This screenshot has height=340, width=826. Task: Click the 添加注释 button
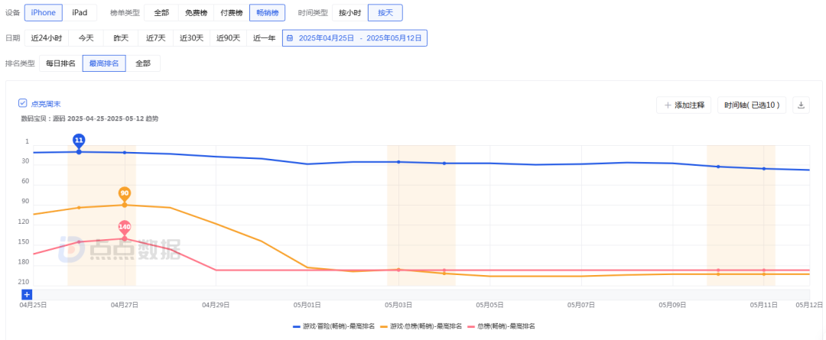click(x=685, y=105)
